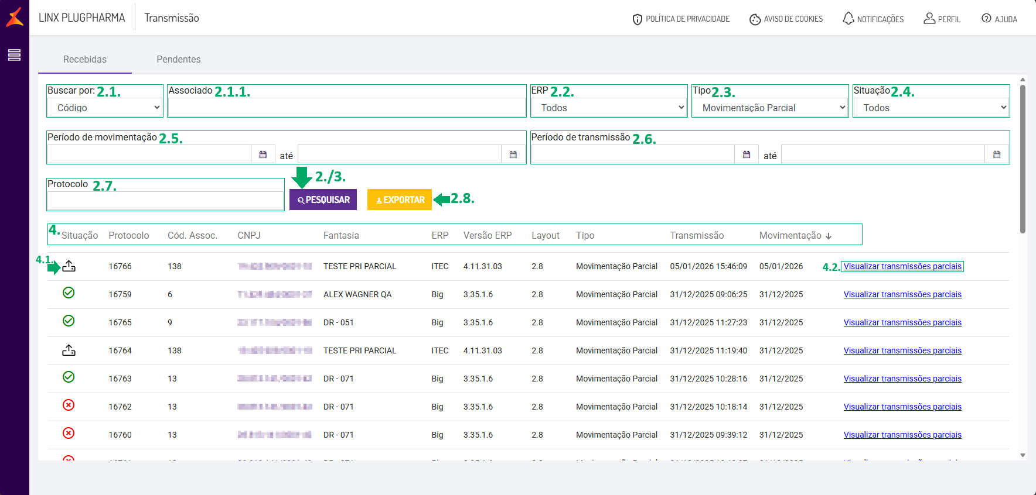Open partial transmissions link for protocol 16765
This screenshot has height=495, width=1036.
(902, 322)
